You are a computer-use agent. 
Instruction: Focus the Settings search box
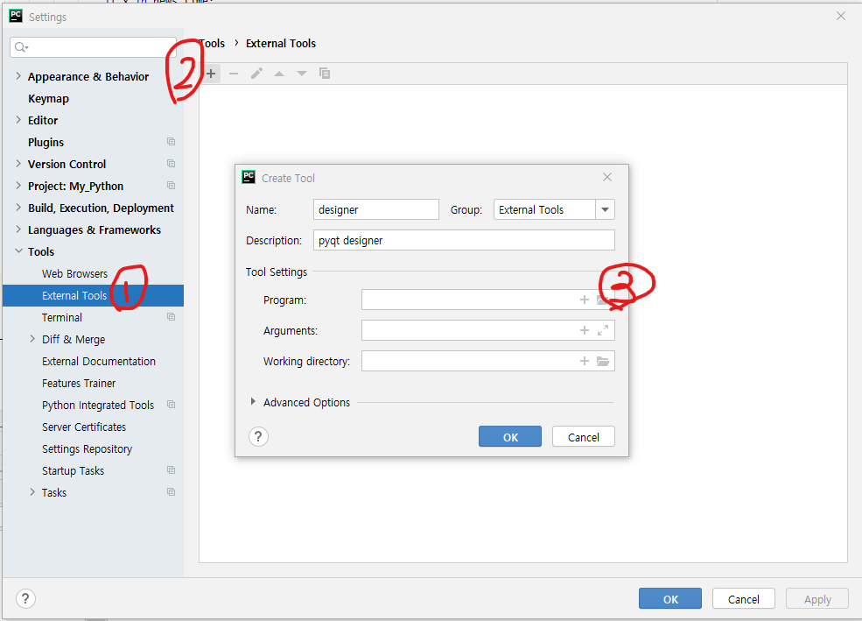[x=93, y=47]
